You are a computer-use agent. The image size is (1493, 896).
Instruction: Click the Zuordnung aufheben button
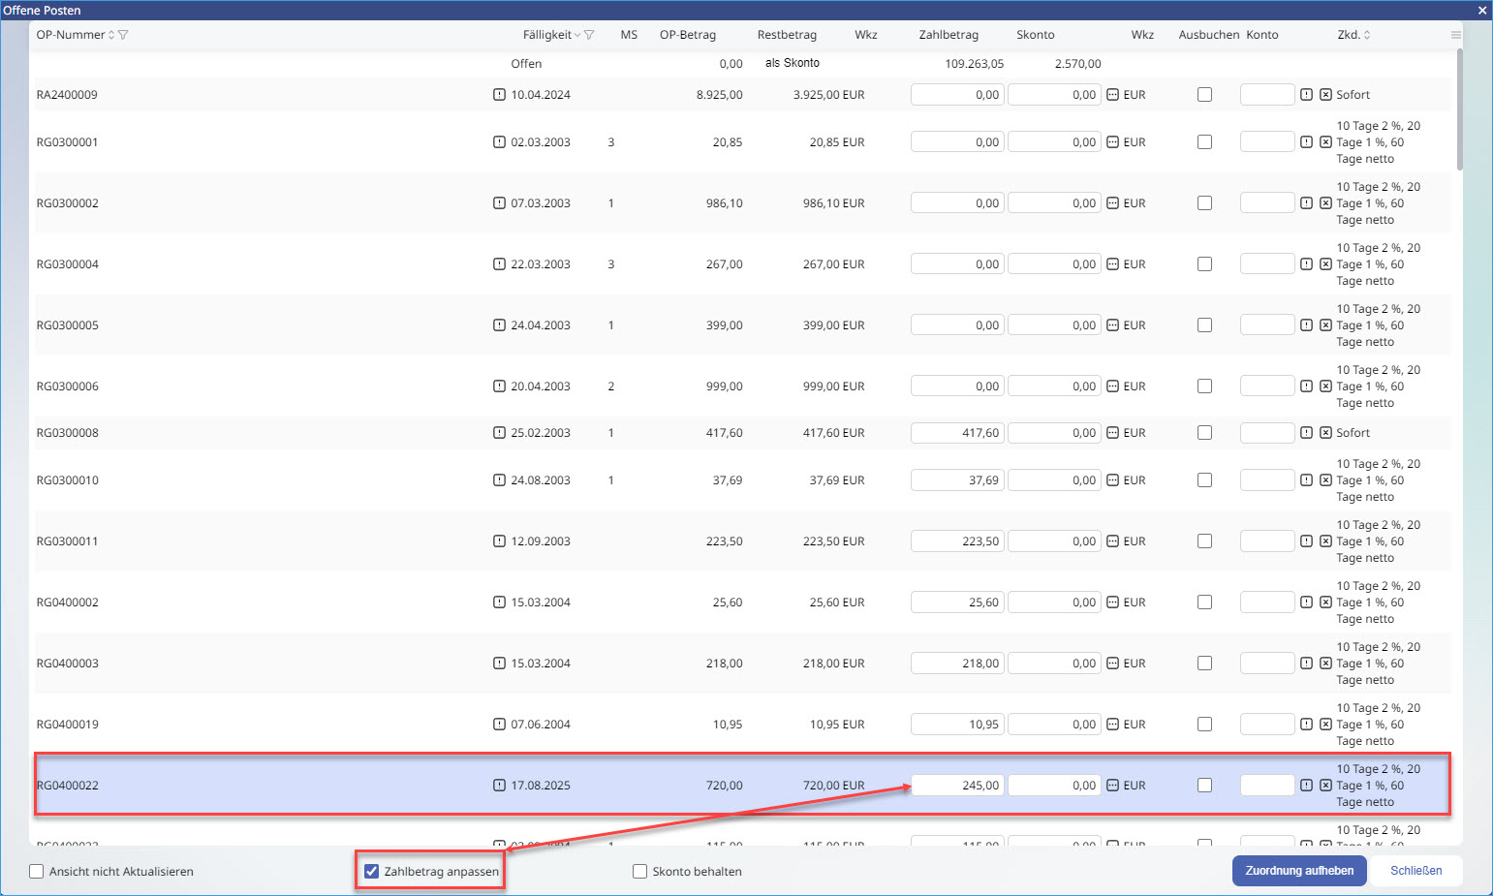pos(1298,871)
